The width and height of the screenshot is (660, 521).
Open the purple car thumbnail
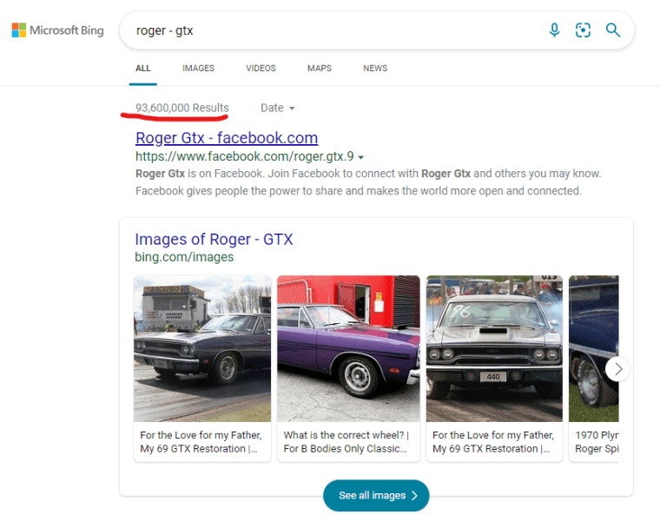pos(348,348)
